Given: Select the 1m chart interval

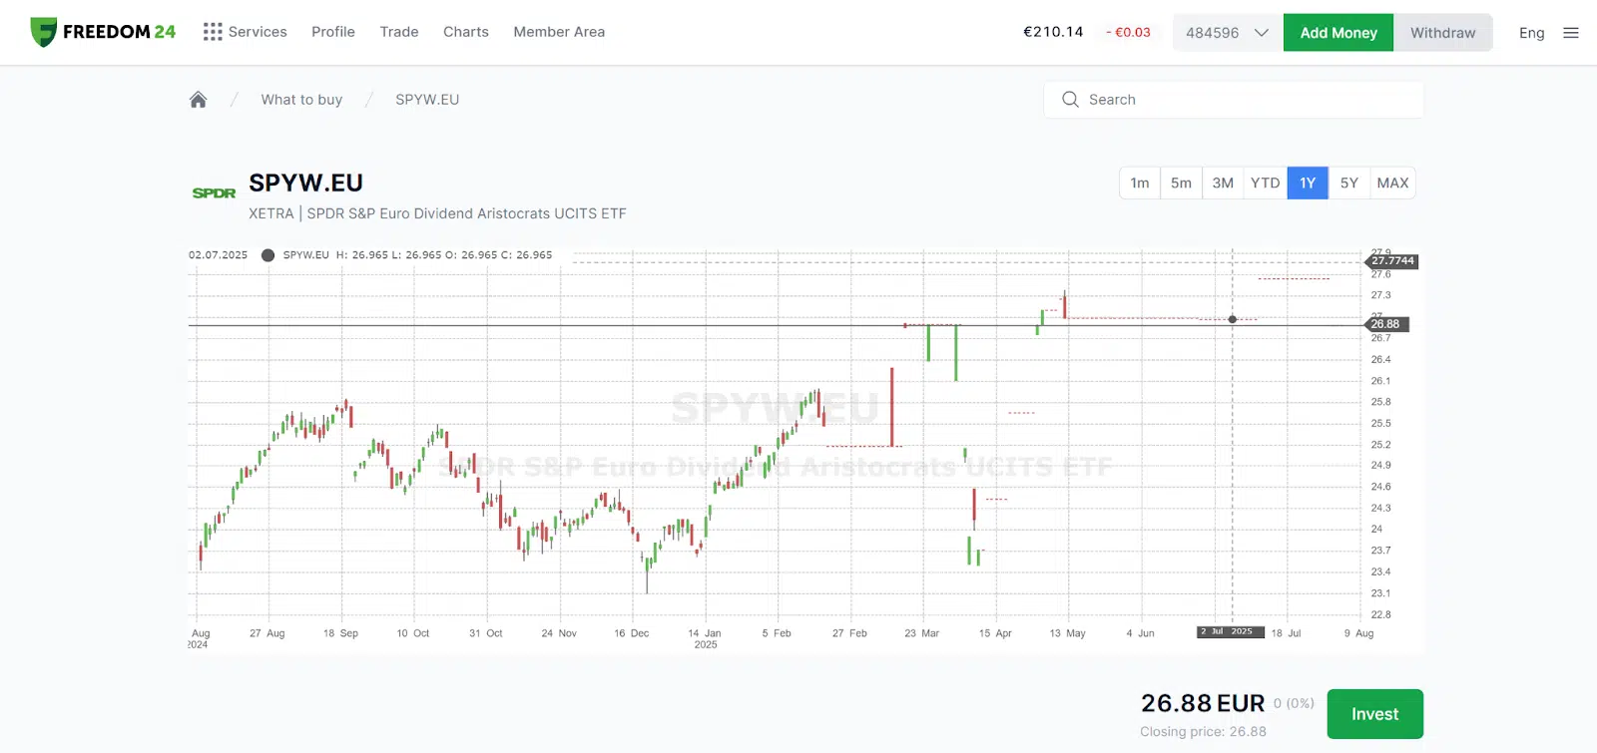Looking at the screenshot, I should (x=1140, y=183).
